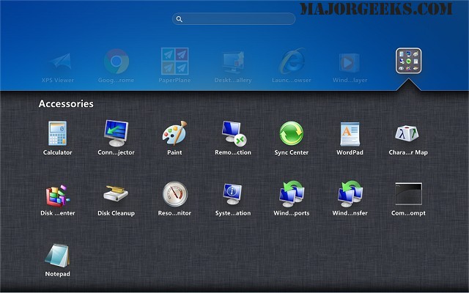The width and height of the screenshot is (469, 293).
Task: Open Resource Monitor
Action: pos(175,193)
